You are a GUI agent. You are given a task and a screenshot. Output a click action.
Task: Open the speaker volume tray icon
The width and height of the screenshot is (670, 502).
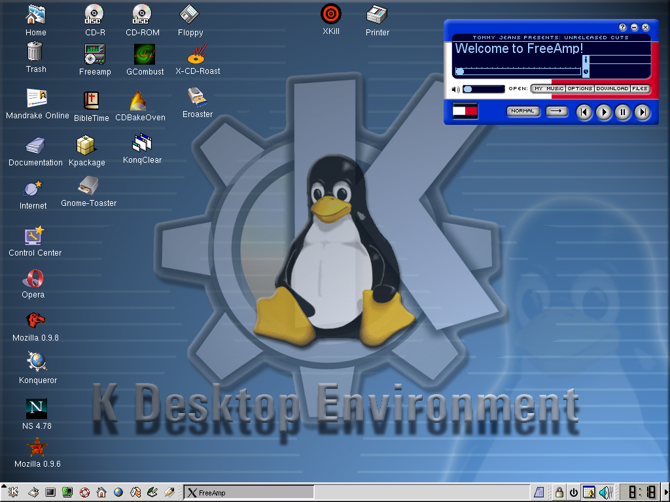click(605, 492)
